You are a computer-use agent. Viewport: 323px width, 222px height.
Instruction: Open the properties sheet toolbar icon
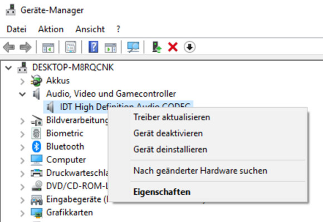(71, 47)
